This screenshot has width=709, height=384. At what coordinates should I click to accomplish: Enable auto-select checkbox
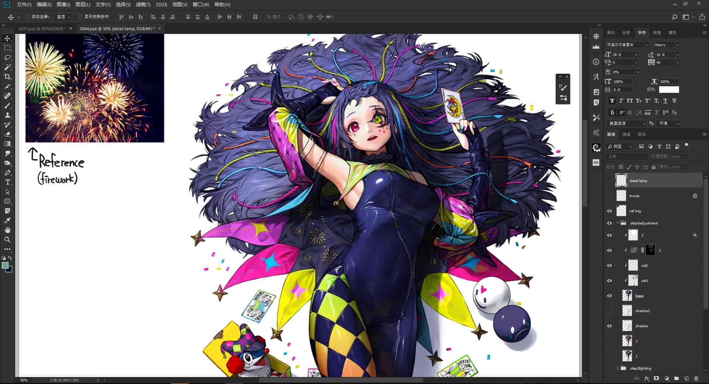[x=27, y=17]
